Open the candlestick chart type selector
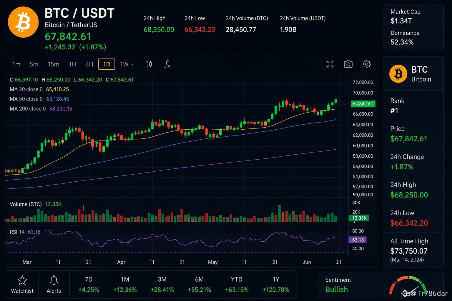 coord(149,64)
